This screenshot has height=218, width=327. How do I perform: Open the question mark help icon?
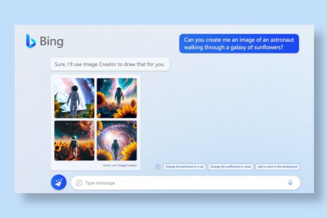[x=158, y=167]
